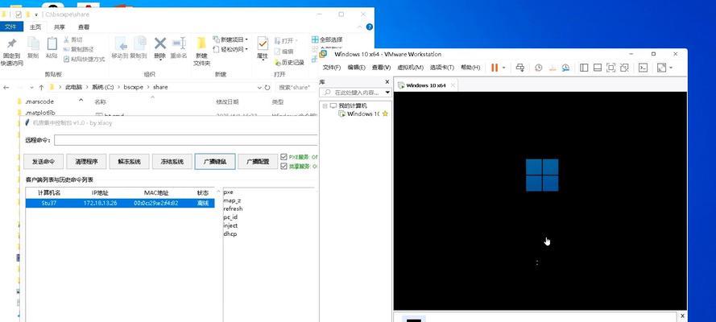Pause the VM with VMware's orange pause icon

[495, 68]
